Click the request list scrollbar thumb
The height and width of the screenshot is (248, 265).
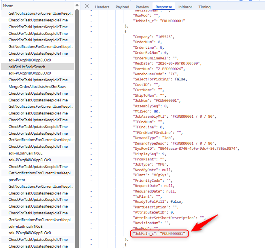[x=77, y=128]
